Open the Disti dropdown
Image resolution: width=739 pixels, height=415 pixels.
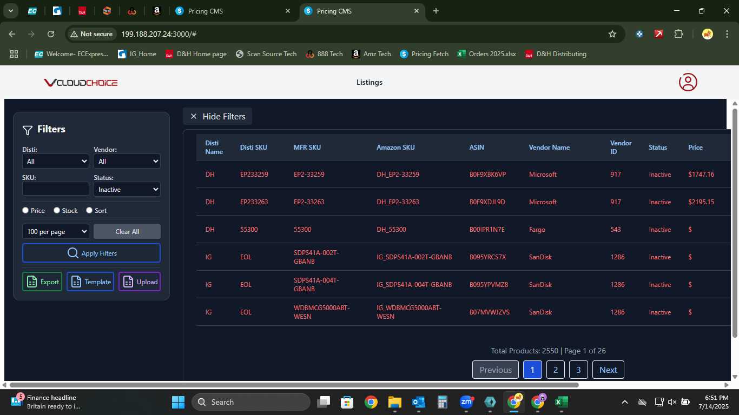click(55, 161)
